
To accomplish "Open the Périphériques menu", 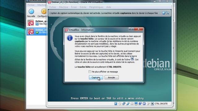I will pyautogui.click(x=96, y=7).
